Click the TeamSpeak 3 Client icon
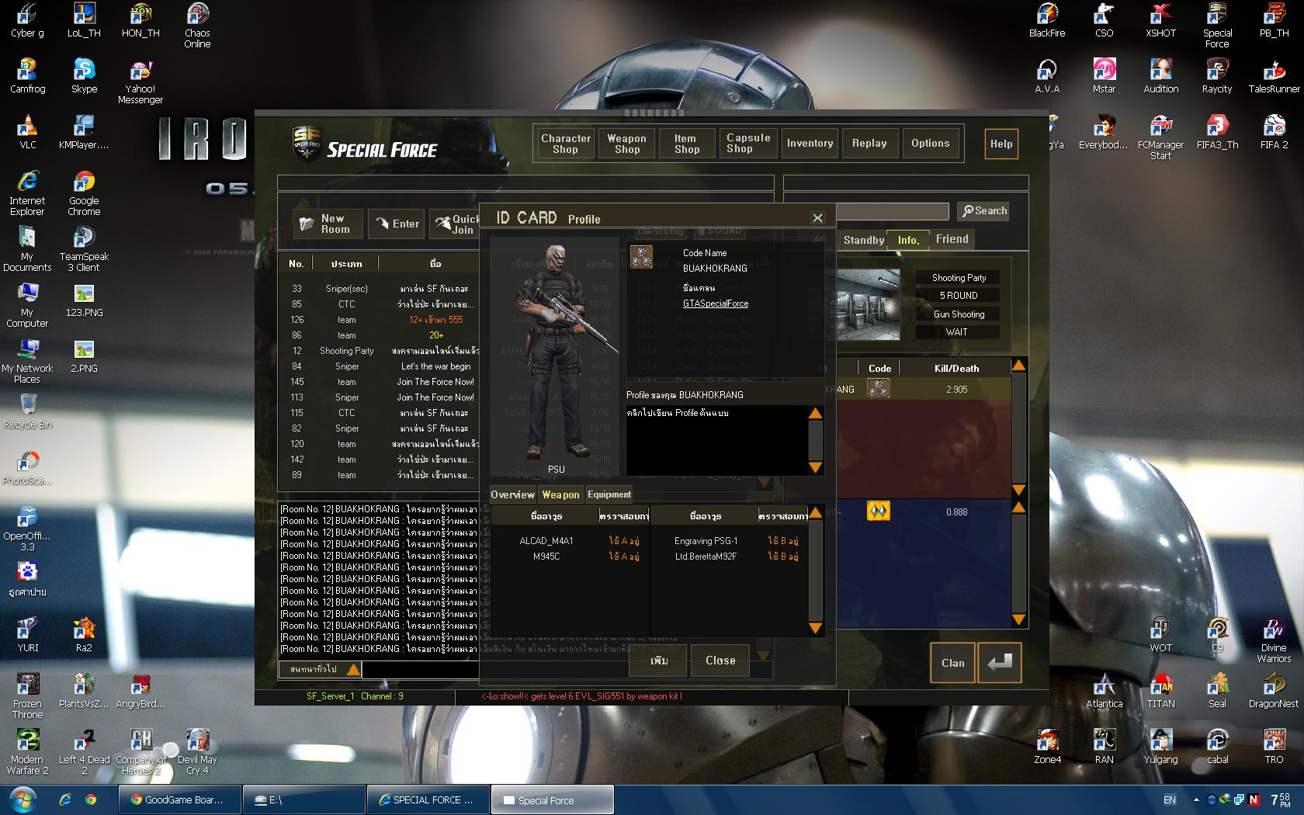The width and height of the screenshot is (1304, 815). pyautogui.click(x=84, y=249)
